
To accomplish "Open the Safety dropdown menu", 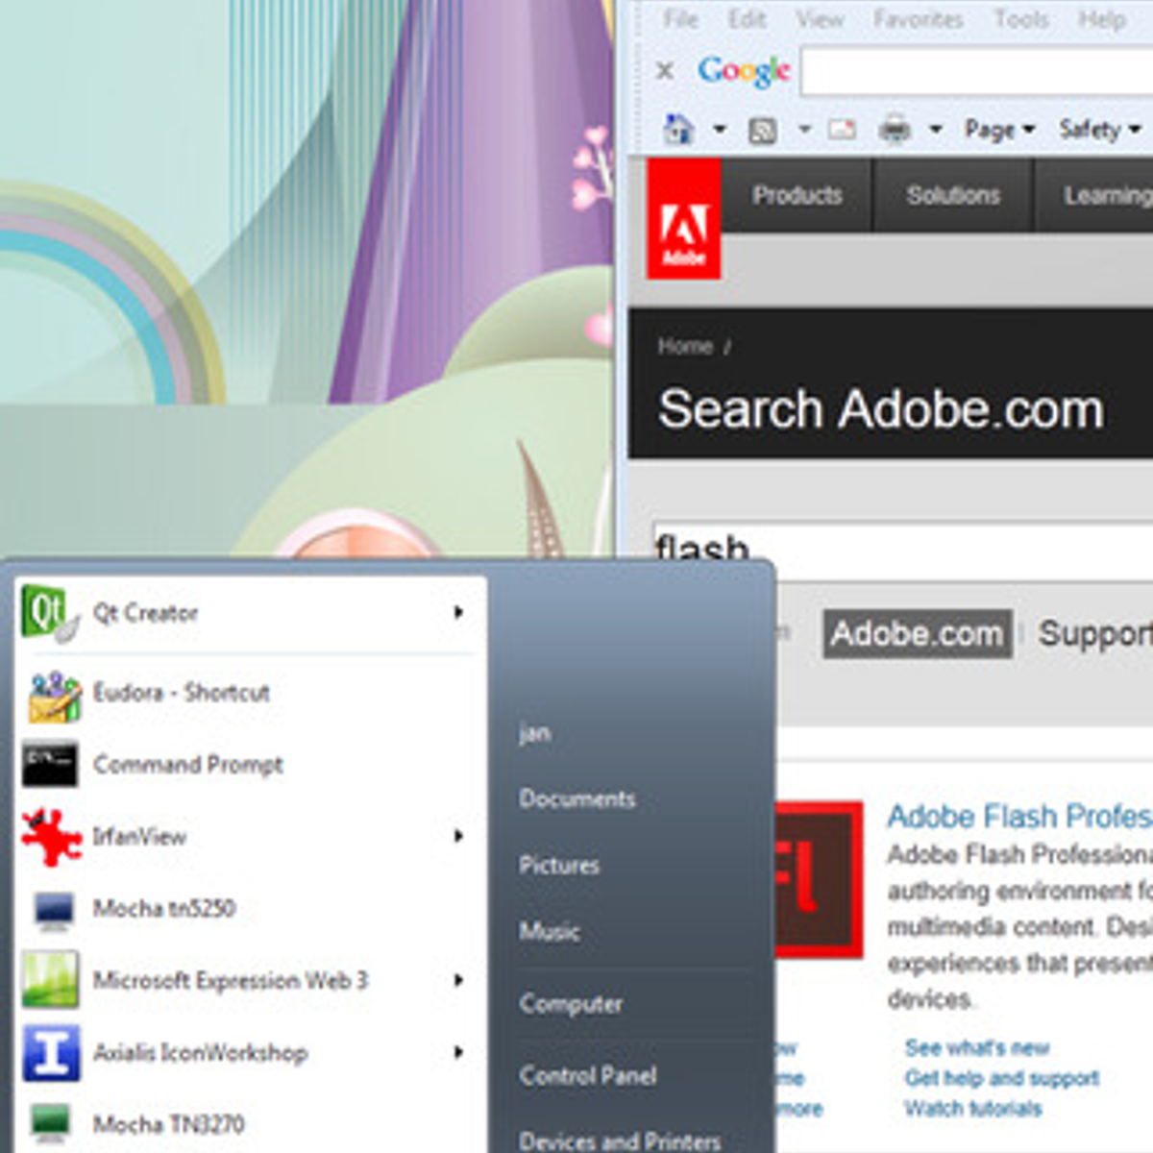I will click(x=1098, y=129).
